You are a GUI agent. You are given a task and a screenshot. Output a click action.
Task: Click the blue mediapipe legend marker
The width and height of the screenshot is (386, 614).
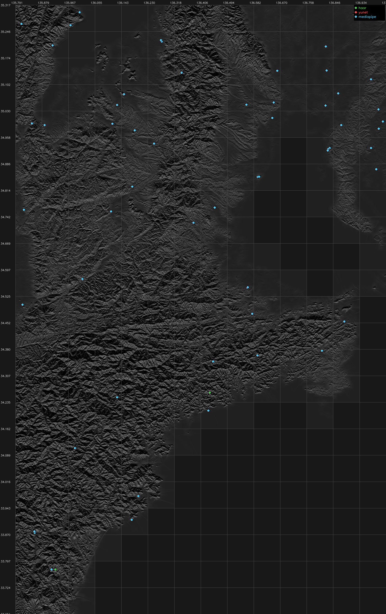(356, 17)
